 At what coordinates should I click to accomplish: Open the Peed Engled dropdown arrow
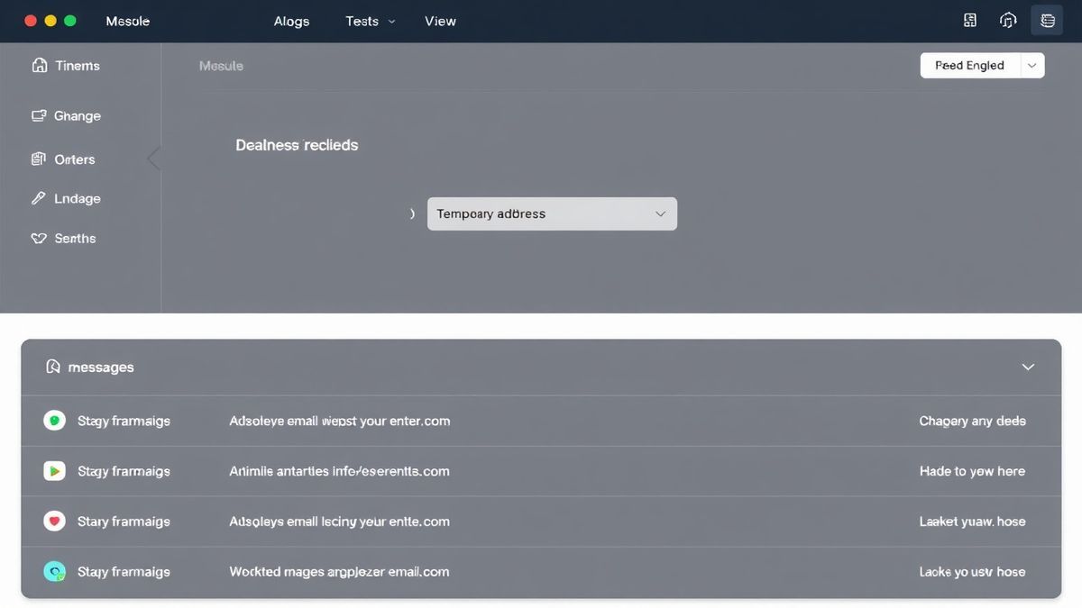[x=1032, y=66]
